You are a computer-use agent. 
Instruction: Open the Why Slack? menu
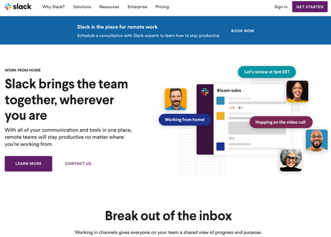pyautogui.click(x=53, y=7)
